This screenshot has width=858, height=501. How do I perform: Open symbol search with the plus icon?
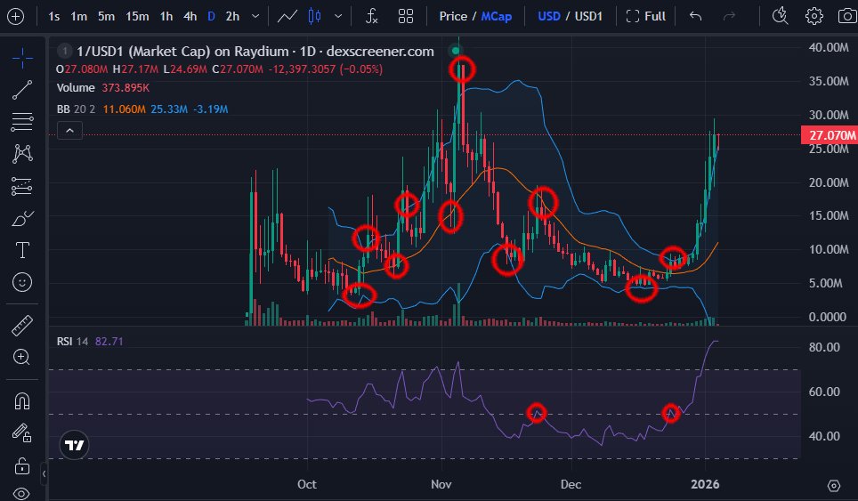click(x=15, y=16)
